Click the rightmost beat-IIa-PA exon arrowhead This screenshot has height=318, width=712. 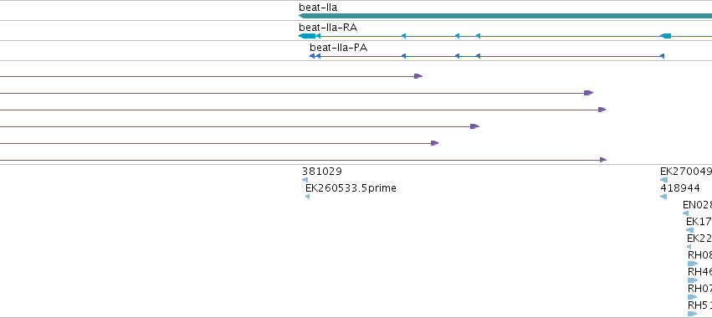(662, 56)
